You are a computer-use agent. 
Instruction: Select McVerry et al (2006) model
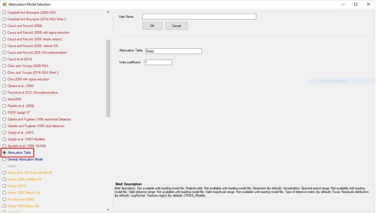[18, 199]
